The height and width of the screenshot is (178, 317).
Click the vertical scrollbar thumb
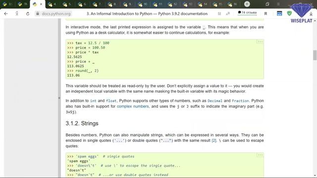(315, 55)
